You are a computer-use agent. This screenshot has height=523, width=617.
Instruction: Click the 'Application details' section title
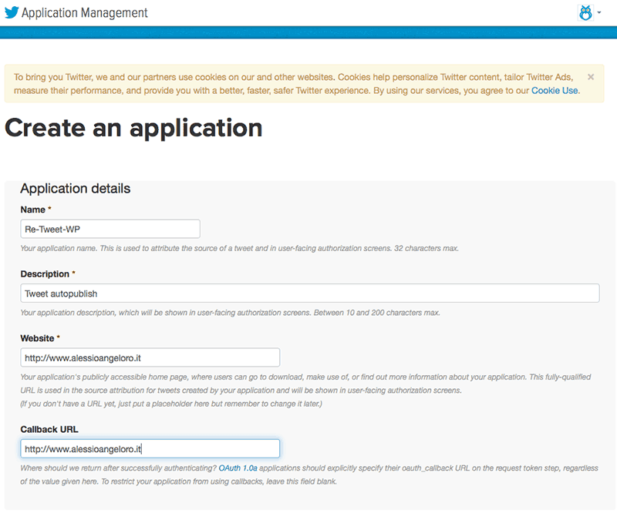(x=75, y=189)
